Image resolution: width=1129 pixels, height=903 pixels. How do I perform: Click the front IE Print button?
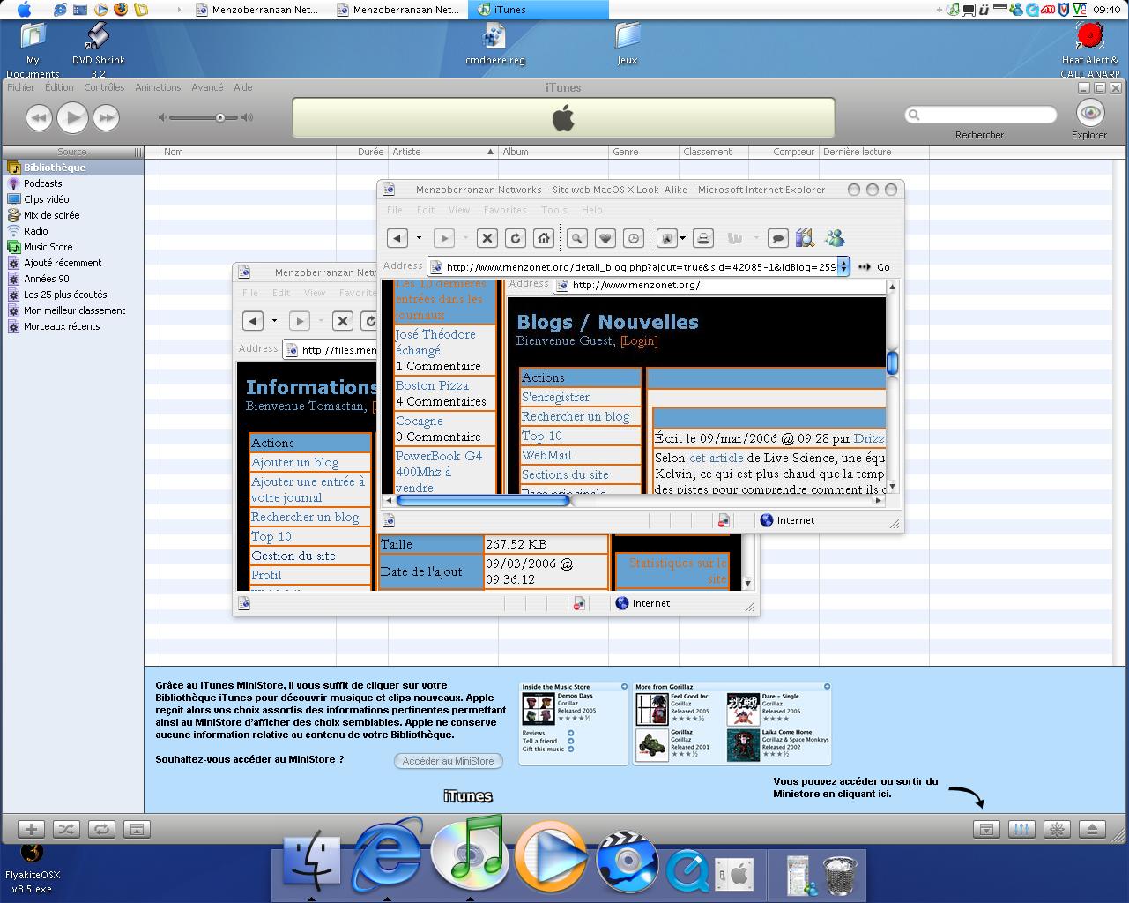coord(702,238)
